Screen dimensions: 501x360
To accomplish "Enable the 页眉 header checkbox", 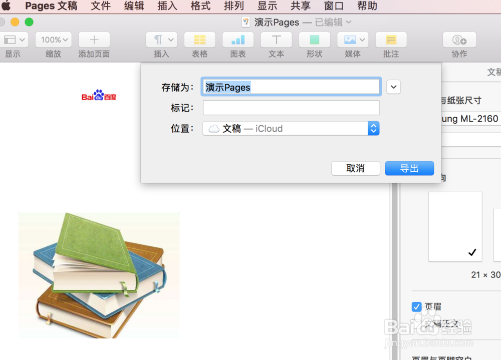I will point(416,306).
